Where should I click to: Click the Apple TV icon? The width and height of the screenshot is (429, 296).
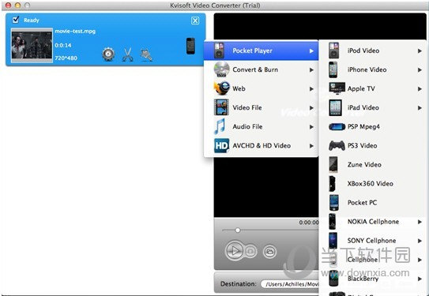click(x=337, y=88)
